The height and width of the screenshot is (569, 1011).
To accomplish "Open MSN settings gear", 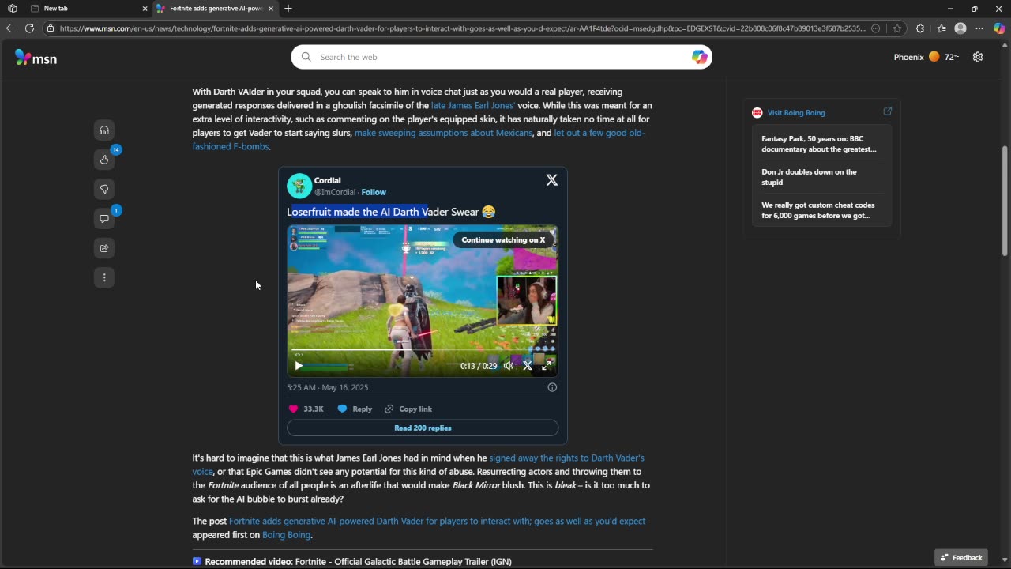I will [x=978, y=57].
